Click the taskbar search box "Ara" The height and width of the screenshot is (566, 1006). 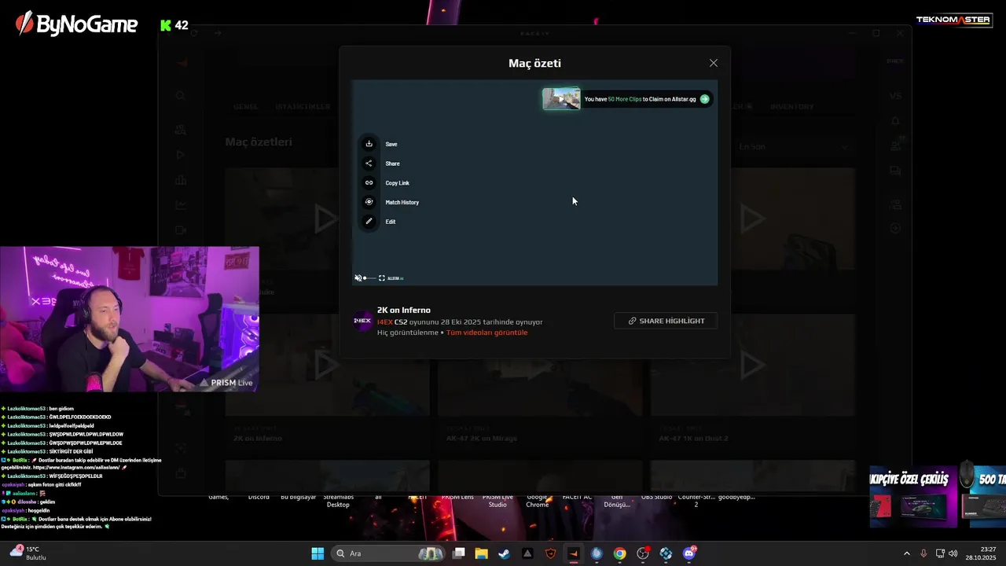tap(387, 553)
